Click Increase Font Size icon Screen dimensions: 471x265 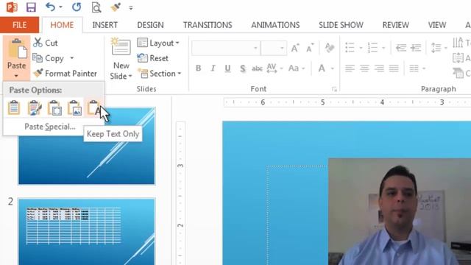pyautogui.click(x=295, y=48)
